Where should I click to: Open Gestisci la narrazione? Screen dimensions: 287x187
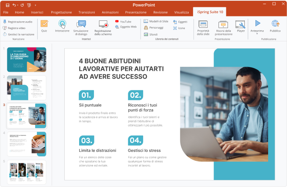(x=19, y=34)
